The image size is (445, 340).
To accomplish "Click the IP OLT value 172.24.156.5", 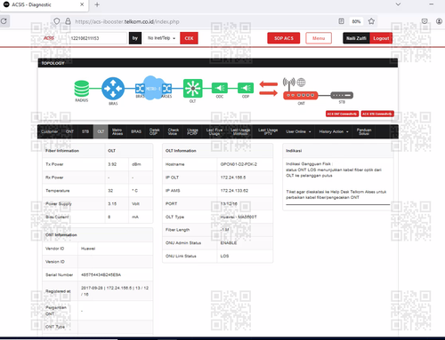I will pos(233,178).
